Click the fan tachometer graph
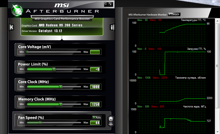This screenshot has height=134, width=220. pyautogui.click(x=172, y=92)
